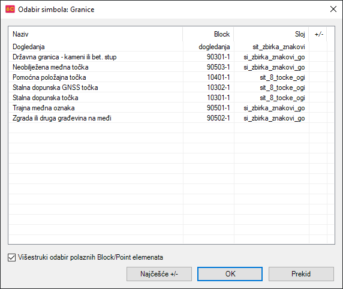Select Trajna međna oznaka symbol
343x289 pixels.
(171, 108)
